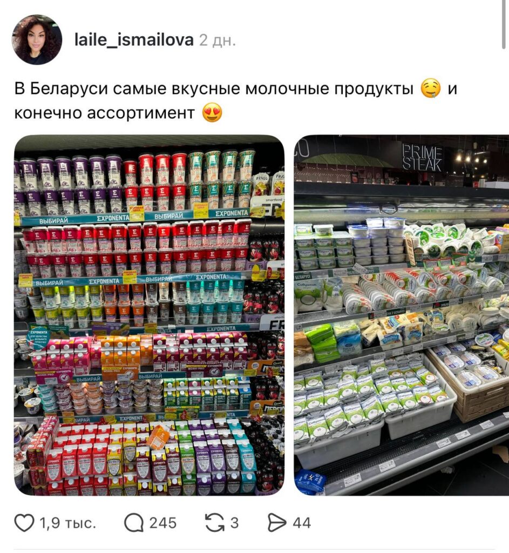Click the 2 дн. timestamp
509x553 pixels.
(218, 40)
